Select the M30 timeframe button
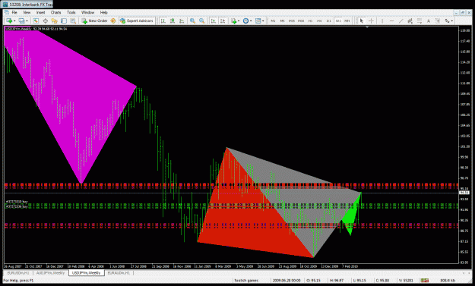The image size is (475, 286). point(301,20)
